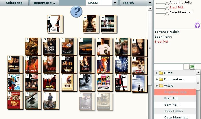201x119 pixels.
Task: Select Sean Penn in the list
Action: tap(163, 37)
